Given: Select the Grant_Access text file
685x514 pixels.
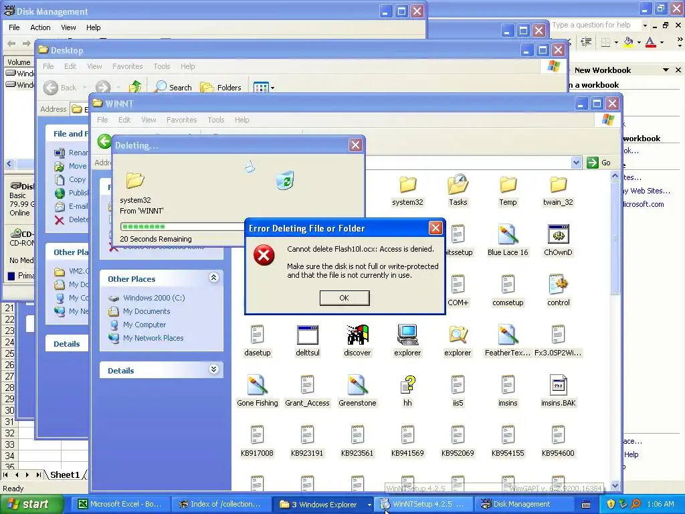Looking at the screenshot, I should [x=307, y=391].
